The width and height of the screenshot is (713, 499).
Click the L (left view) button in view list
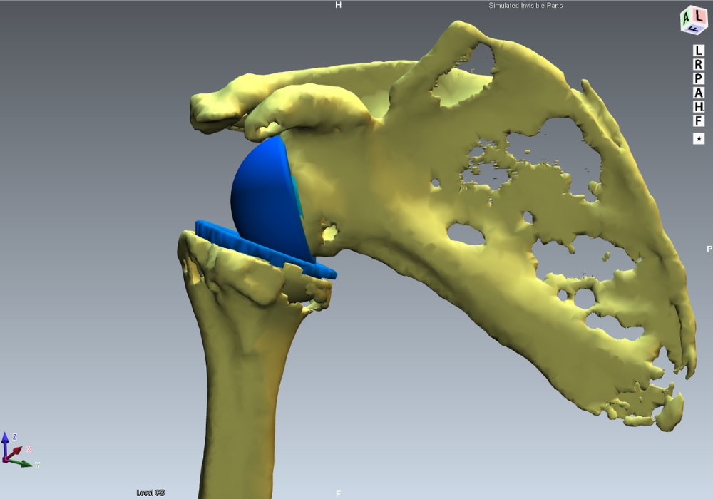pyautogui.click(x=699, y=51)
